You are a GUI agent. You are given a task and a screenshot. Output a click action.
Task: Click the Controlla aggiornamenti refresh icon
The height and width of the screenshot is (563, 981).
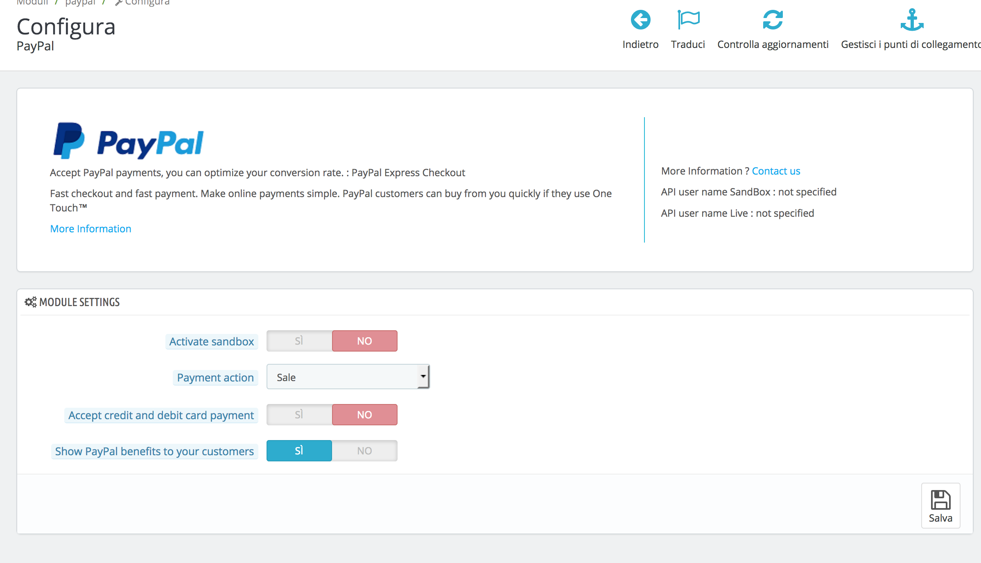pos(773,20)
